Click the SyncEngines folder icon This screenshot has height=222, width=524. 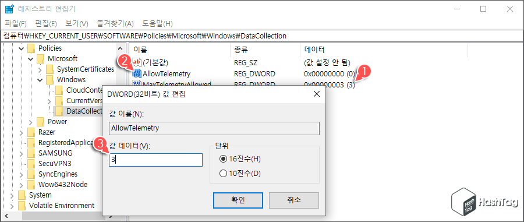pos(31,174)
